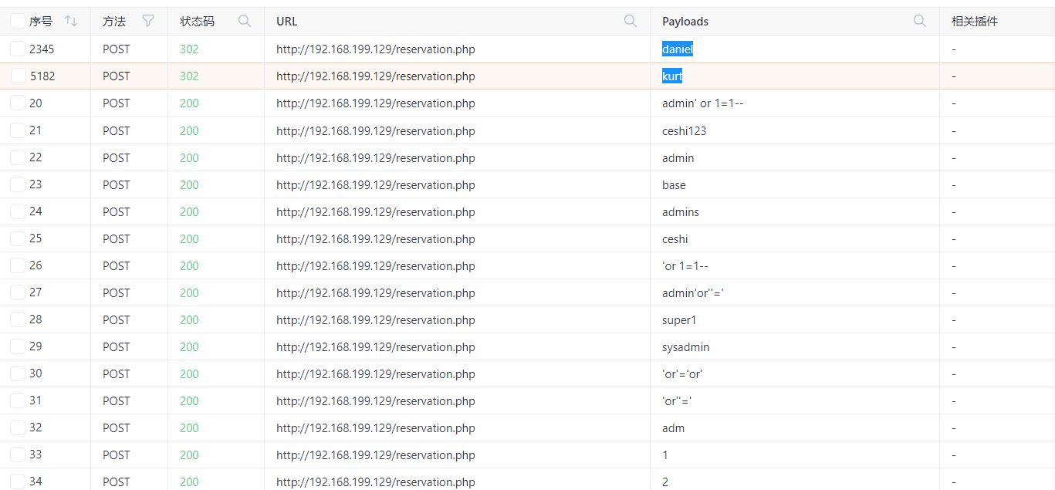The image size is (1055, 490).
Task: Click the payload 'super1'
Action: [679, 319]
